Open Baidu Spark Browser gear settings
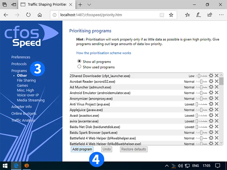Screen dimensions: 227x170 point(211,132)
